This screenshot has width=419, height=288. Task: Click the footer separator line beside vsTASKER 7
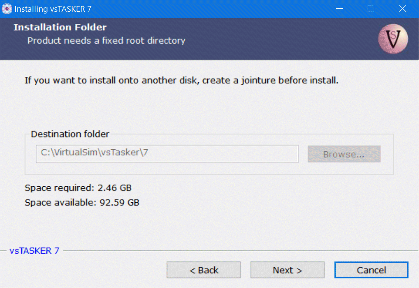(240, 251)
